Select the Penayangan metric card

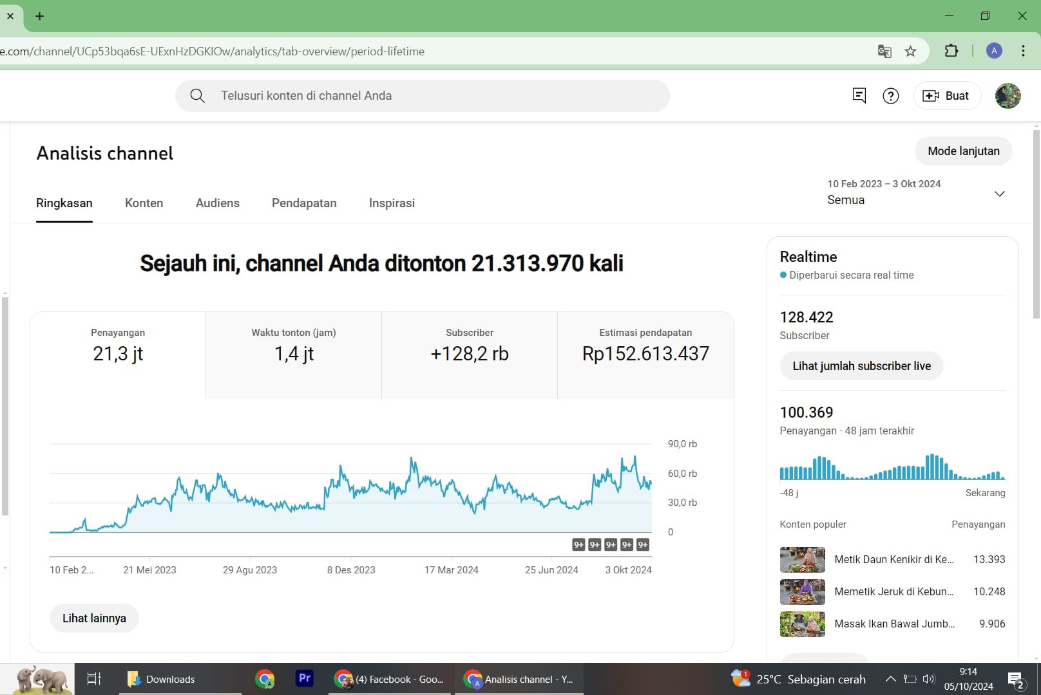[118, 355]
